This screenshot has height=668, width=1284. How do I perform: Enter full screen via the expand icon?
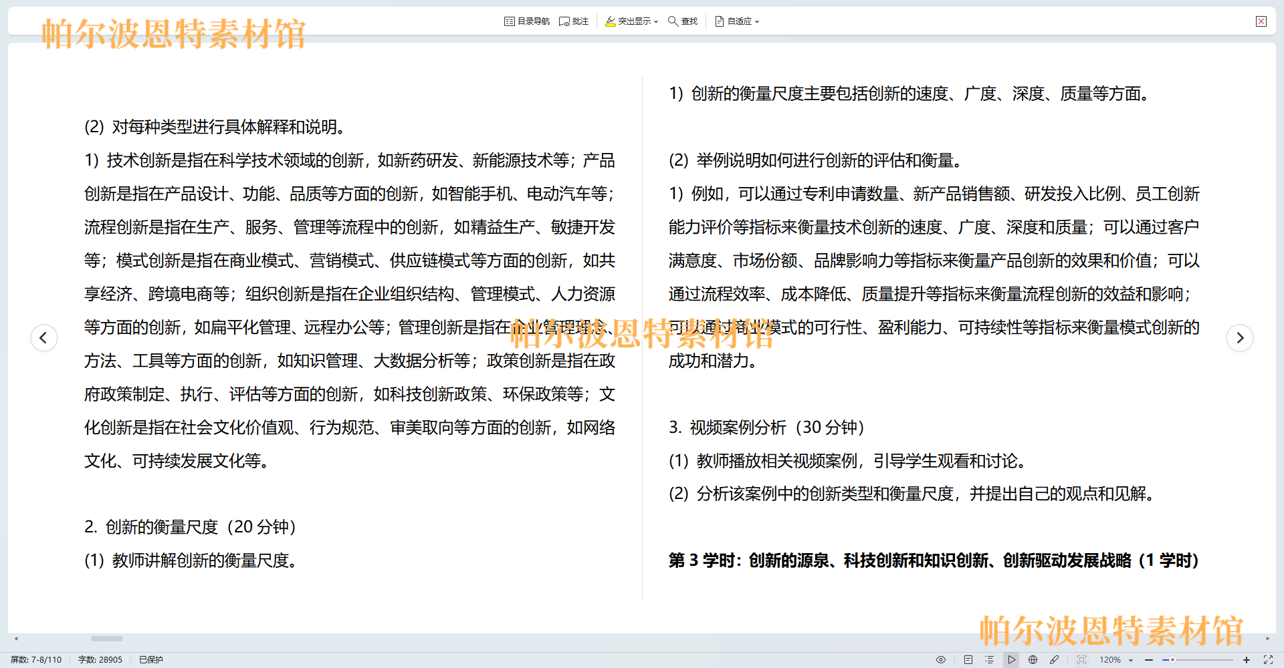click(1268, 659)
